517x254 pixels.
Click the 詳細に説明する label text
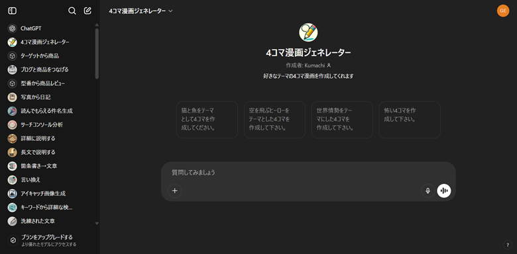pyautogui.click(x=38, y=138)
